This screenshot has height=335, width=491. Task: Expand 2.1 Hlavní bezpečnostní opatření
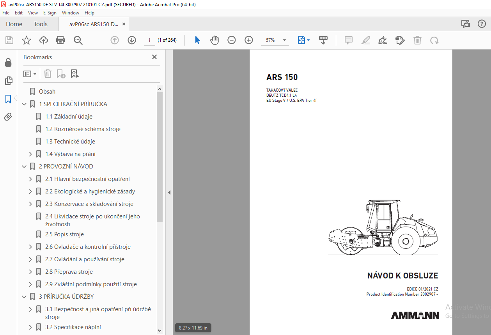30,179
